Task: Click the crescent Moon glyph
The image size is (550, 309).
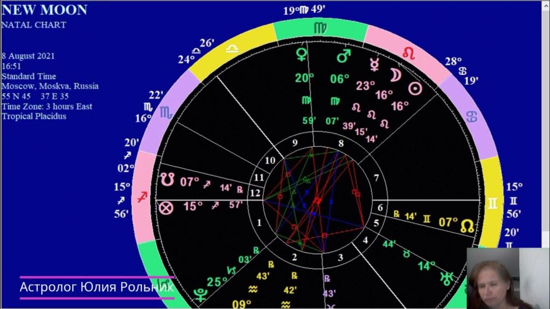Action: pos(395,76)
